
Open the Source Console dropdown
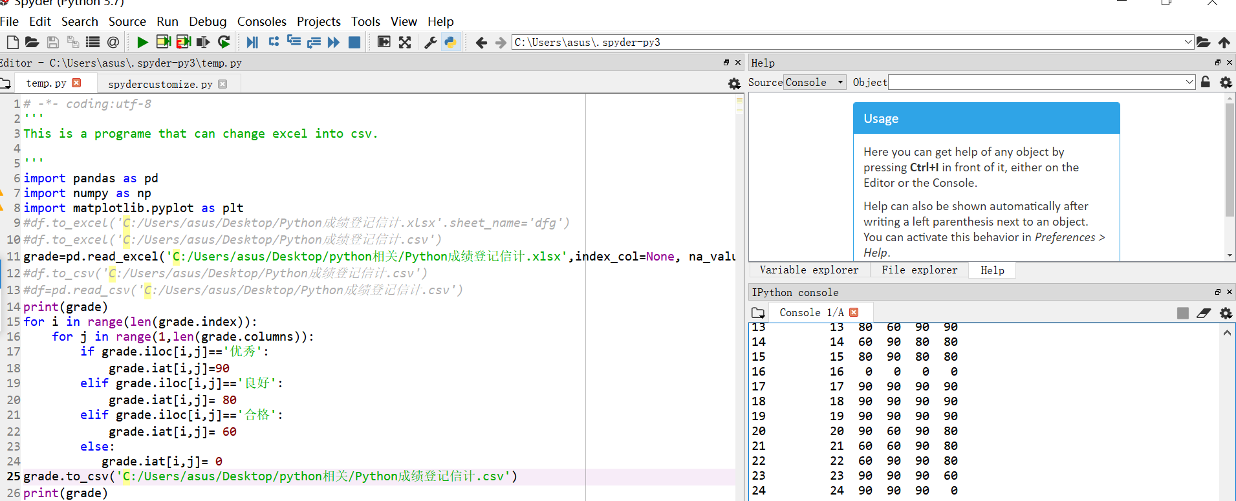click(814, 82)
